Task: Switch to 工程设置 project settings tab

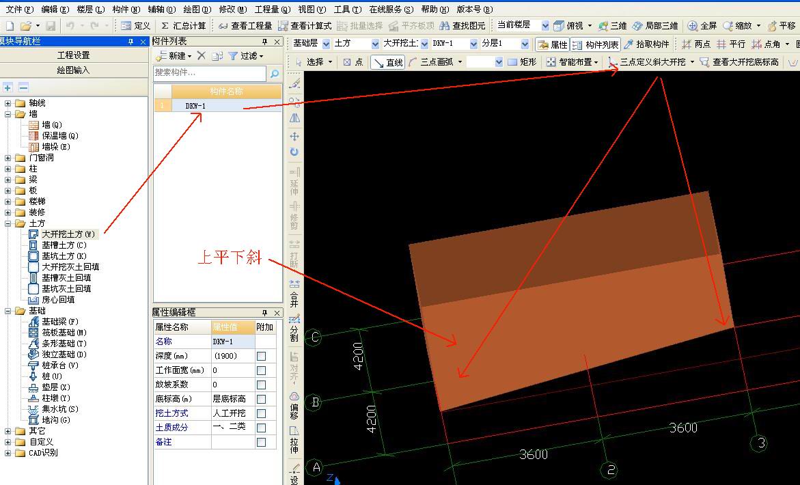Action: 74,55
